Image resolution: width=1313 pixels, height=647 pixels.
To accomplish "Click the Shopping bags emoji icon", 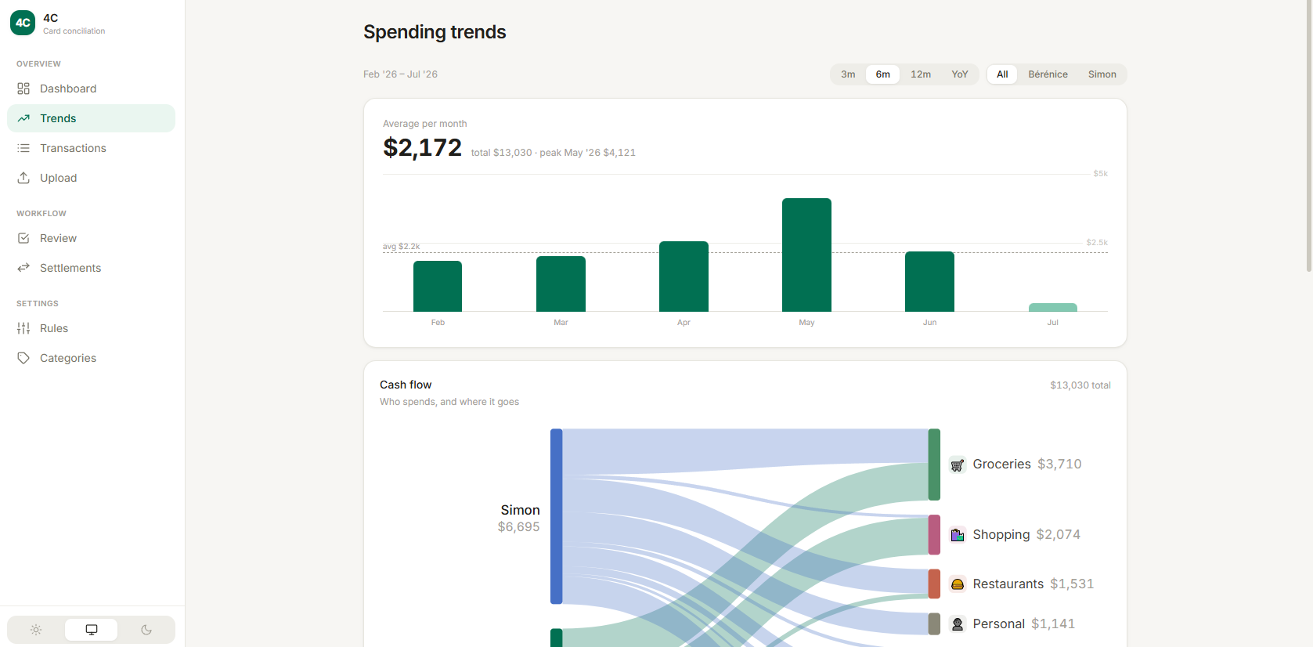I will pyautogui.click(x=958, y=535).
